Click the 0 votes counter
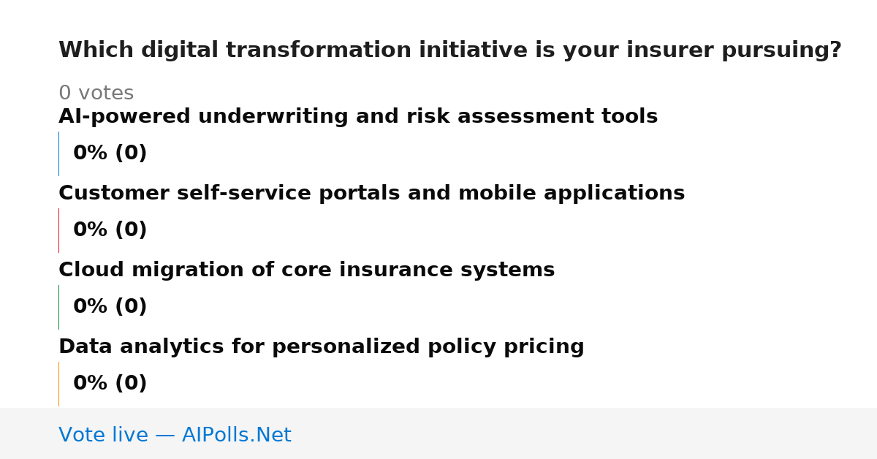This screenshot has height=459, width=877. (96, 94)
